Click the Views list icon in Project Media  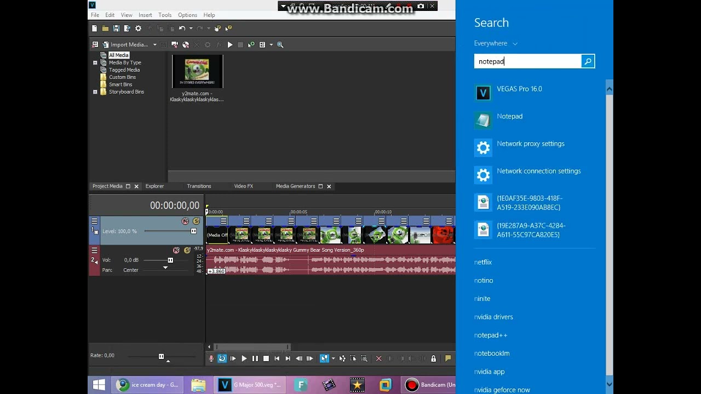point(262,45)
